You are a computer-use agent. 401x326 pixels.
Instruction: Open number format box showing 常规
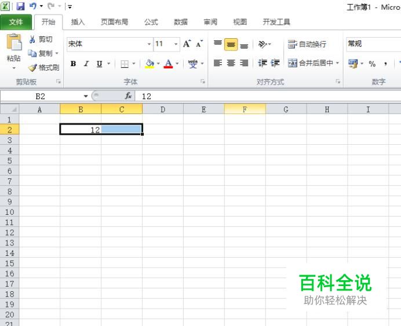[373, 44]
